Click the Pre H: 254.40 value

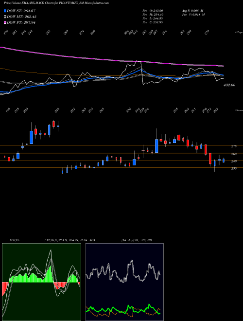pos(153,15)
